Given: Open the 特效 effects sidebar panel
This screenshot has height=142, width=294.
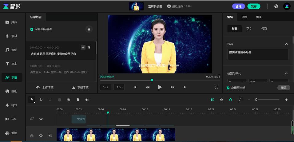Looking at the screenshot, I should point(11,105).
